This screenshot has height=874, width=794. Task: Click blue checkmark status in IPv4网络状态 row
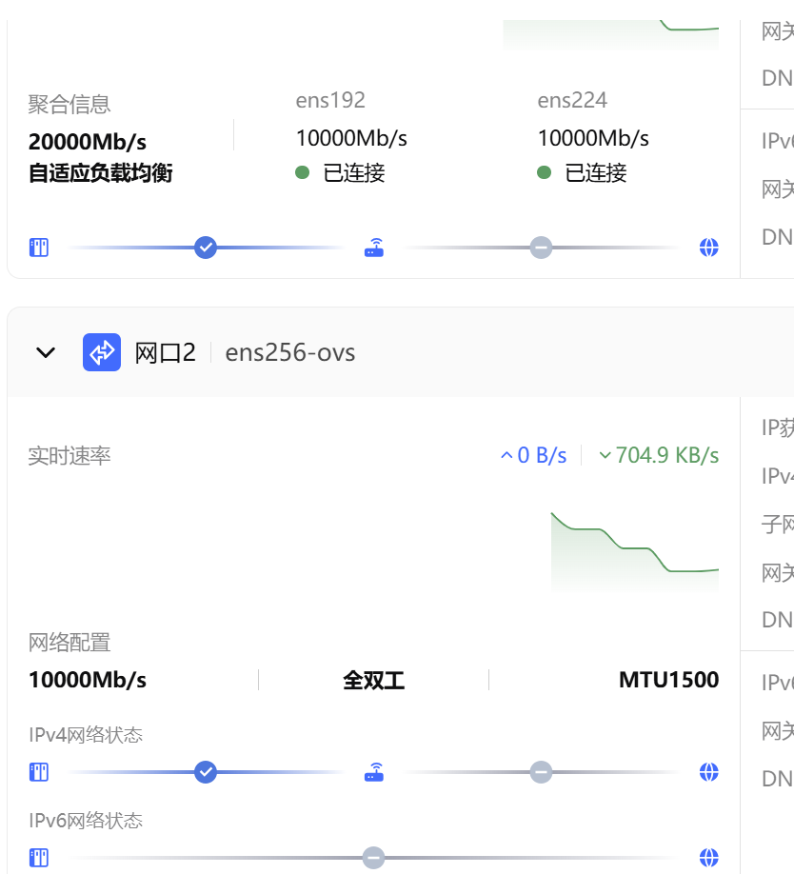pos(206,772)
